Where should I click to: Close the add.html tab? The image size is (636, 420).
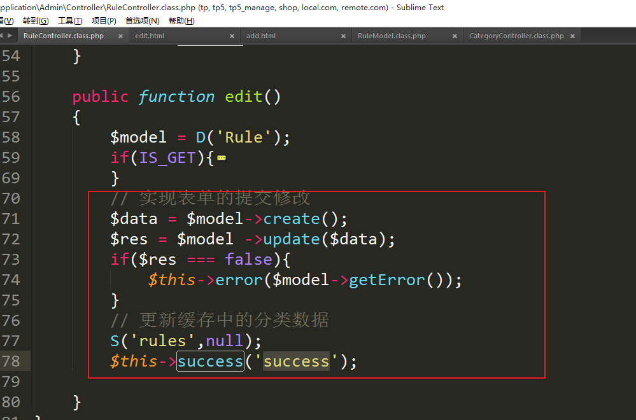tap(343, 36)
